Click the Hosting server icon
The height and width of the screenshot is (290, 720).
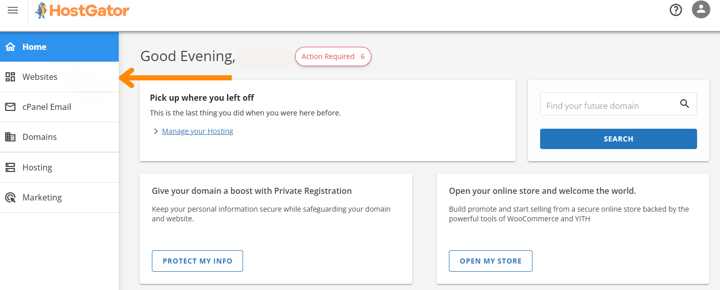[x=10, y=167]
